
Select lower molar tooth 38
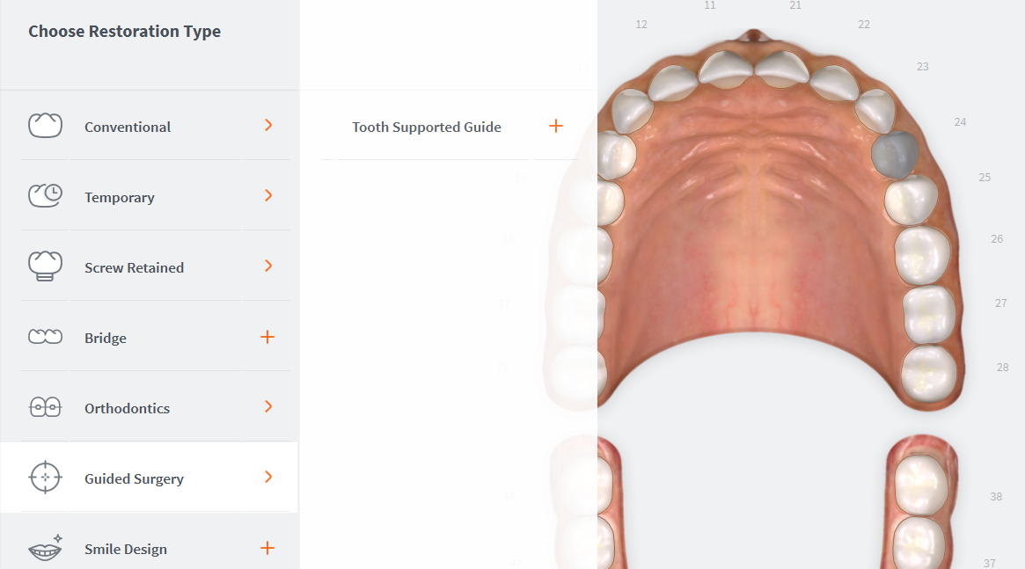[x=920, y=485]
